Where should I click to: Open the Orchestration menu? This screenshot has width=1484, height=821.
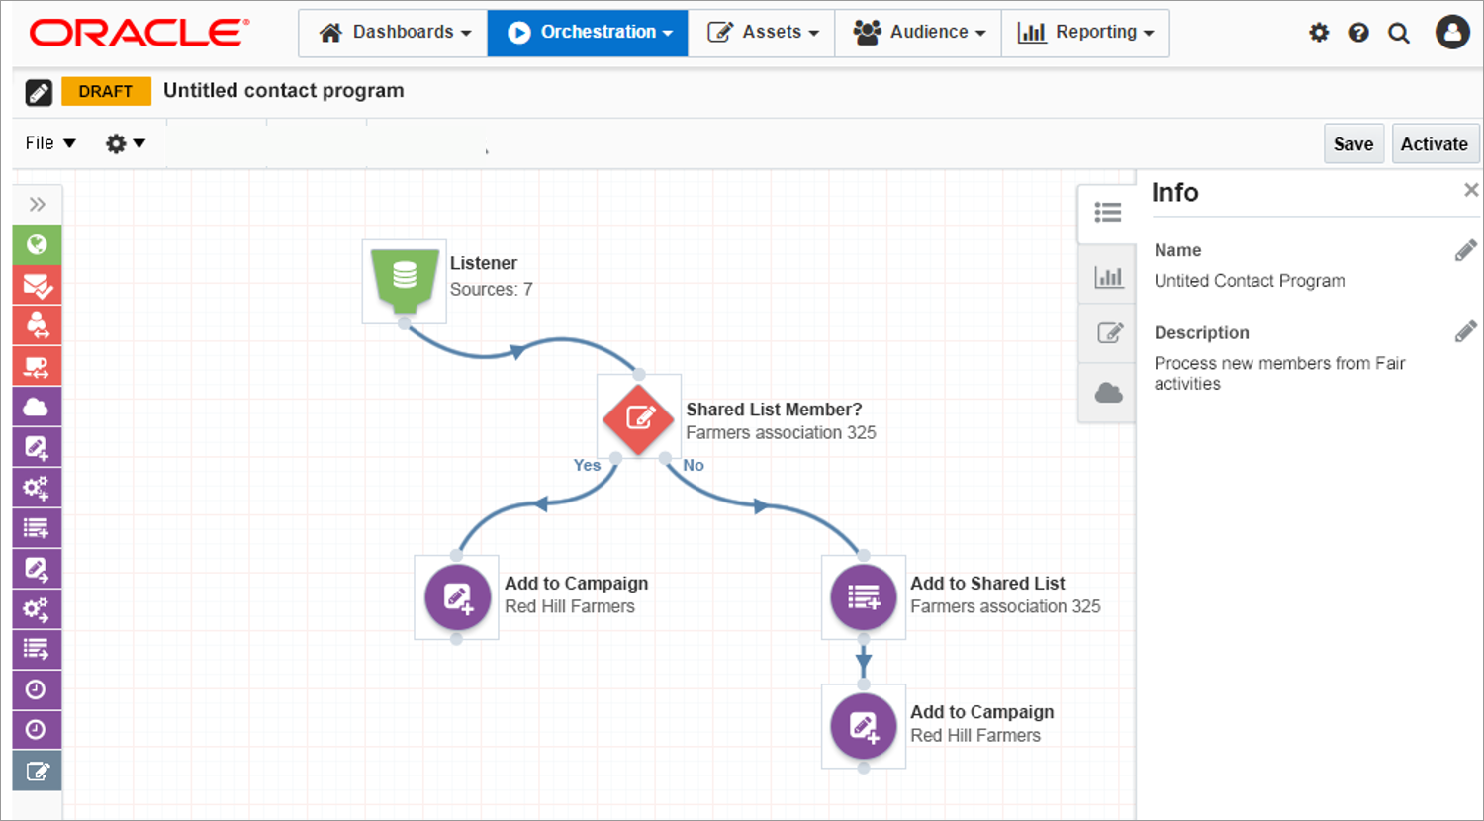(x=589, y=33)
